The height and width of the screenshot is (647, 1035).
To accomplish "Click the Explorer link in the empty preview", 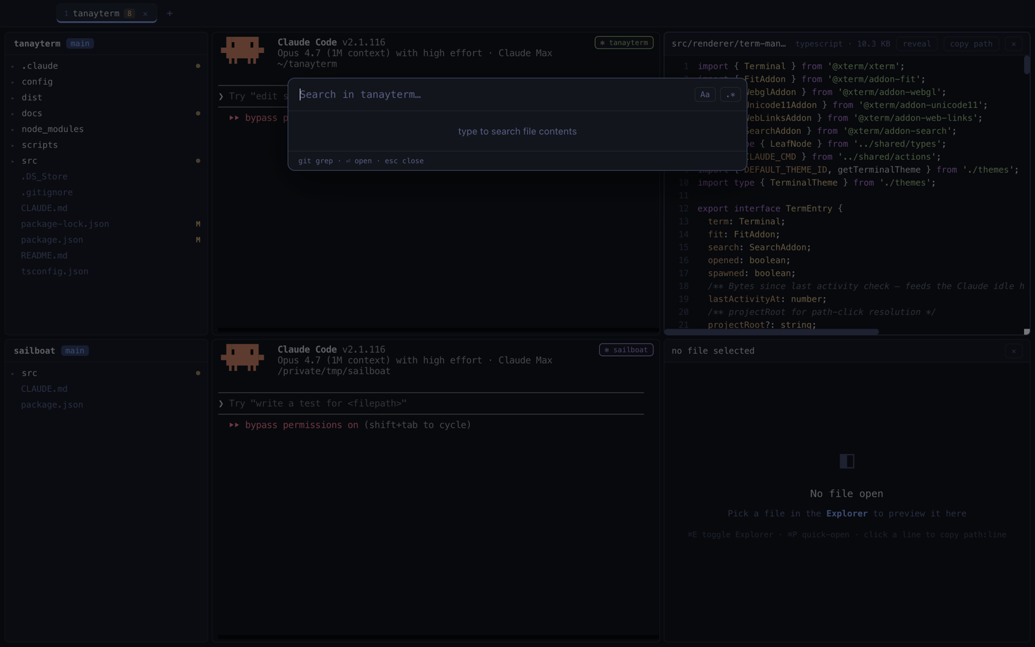I will click(x=847, y=514).
